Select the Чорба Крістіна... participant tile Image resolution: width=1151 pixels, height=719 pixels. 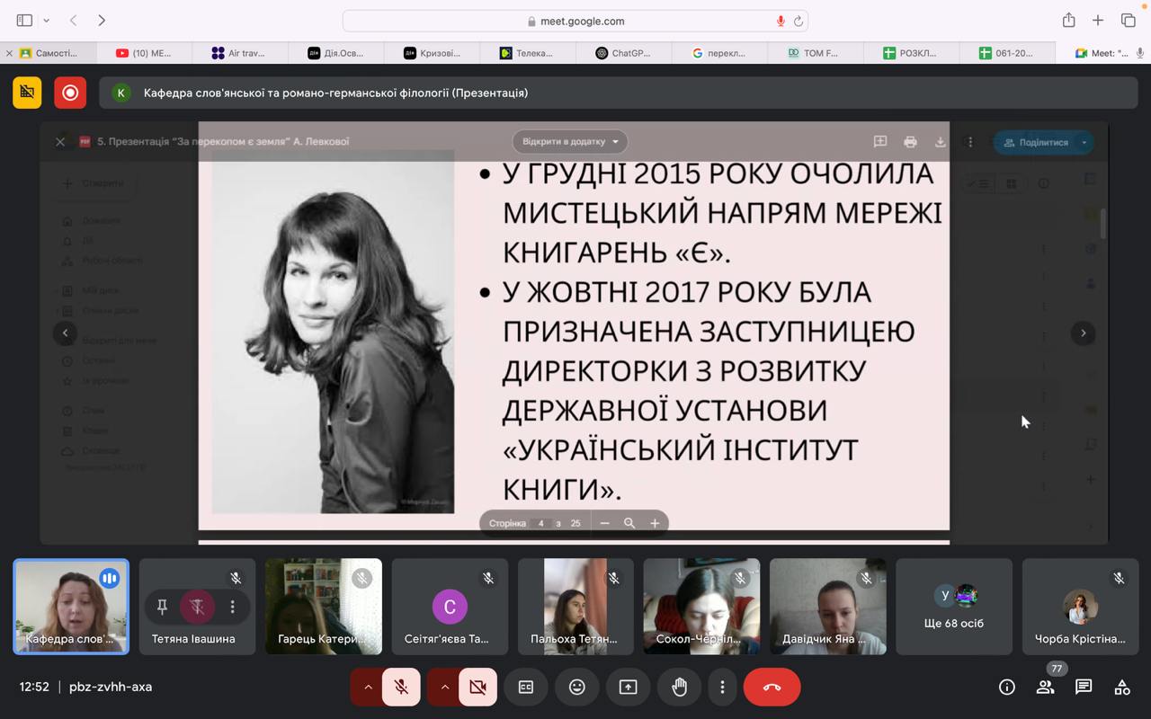pyautogui.click(x=1080, y=607)
